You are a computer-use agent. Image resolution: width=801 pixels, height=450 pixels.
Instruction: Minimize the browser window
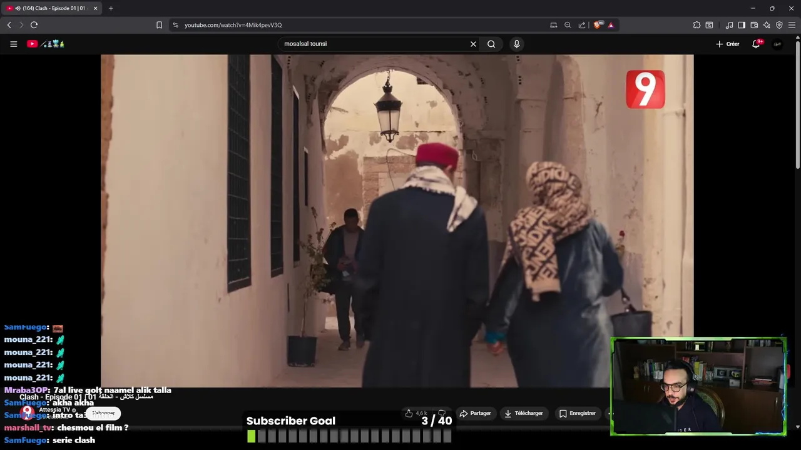[753, 8]
